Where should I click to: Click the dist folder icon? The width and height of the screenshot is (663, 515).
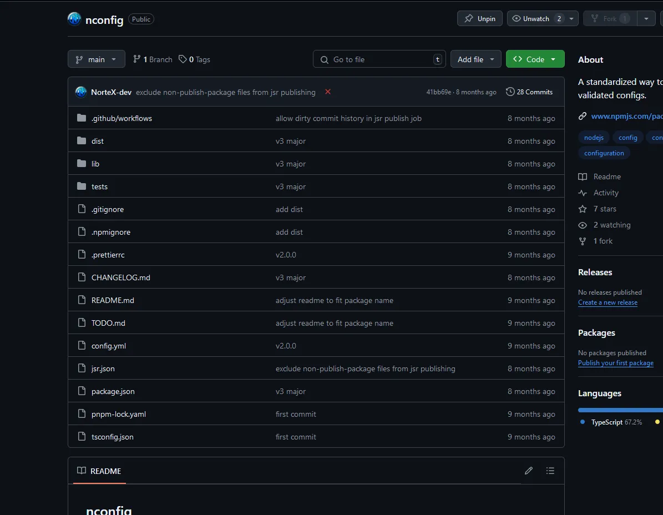[82, 141]
